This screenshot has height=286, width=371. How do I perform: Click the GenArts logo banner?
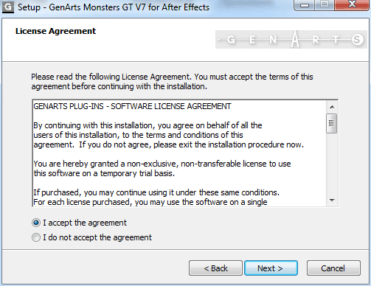click(291, 39)
